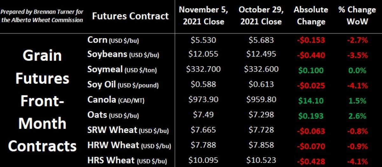Click the Grain Futures Front-Month Contracts title
The image size is (382, 167).
coord(42,101)
